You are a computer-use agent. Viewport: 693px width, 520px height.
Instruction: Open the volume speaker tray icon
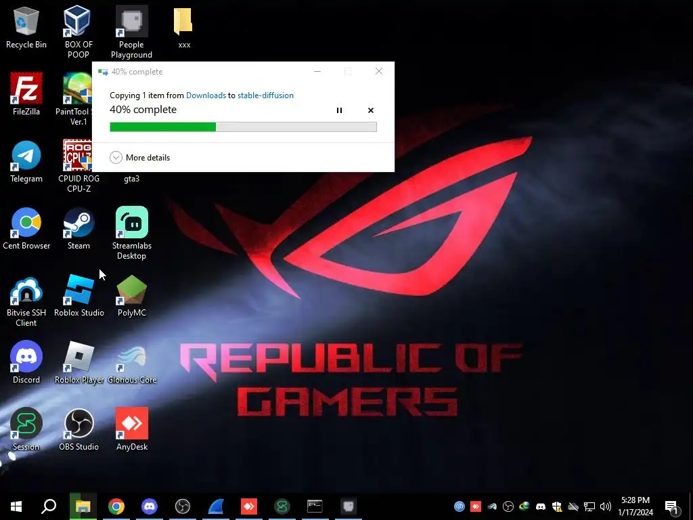[x=606, y=506]
